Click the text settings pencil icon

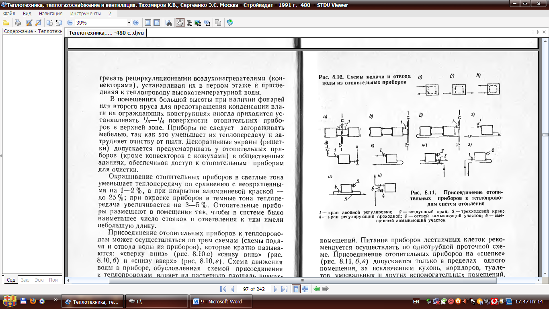[x=38, y=23]
